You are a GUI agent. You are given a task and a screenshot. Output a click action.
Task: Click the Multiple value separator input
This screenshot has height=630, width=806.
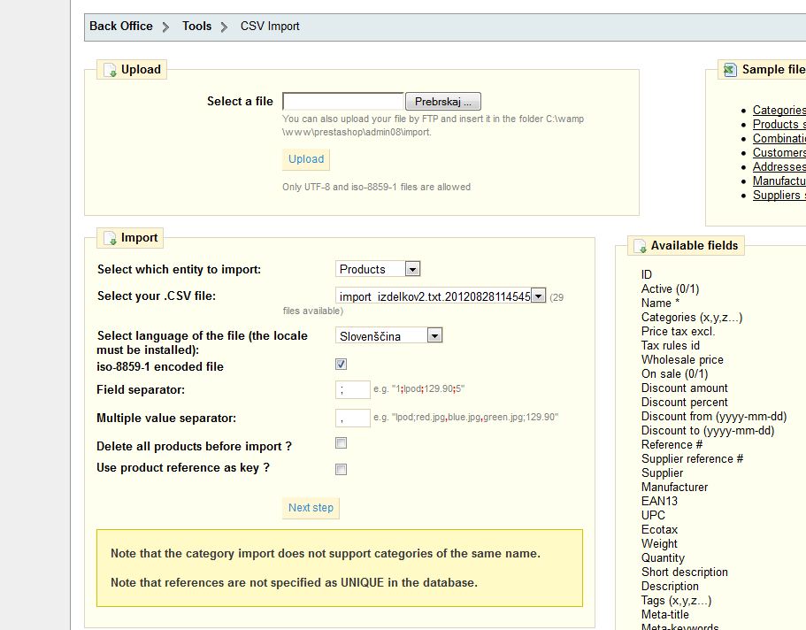coord(353,419)
